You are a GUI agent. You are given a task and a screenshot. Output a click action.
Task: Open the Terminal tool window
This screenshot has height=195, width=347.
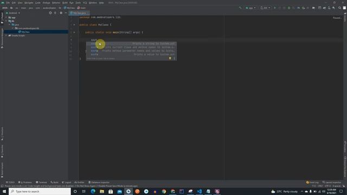41,183
